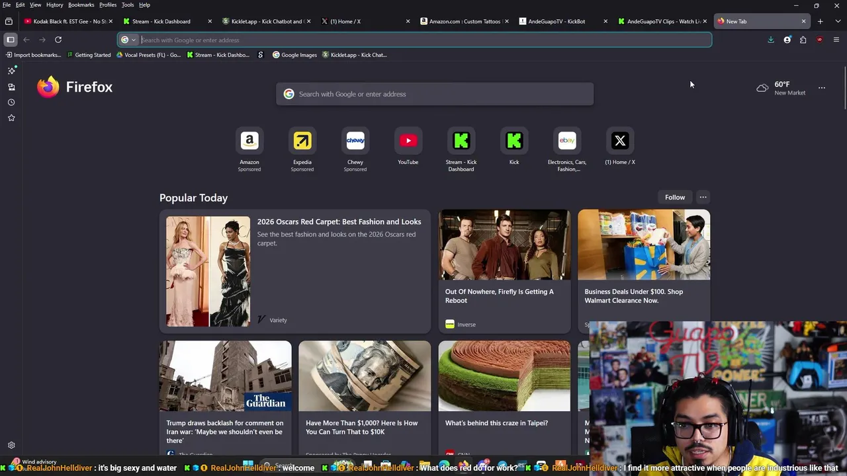Image resolution: width=847 pixels, height=476 pixels.
Task: Click the Follow button for Popular Today
Action: pos(675,197)
